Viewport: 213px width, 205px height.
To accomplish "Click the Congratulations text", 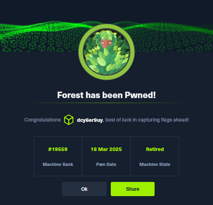I will (42, 120).
